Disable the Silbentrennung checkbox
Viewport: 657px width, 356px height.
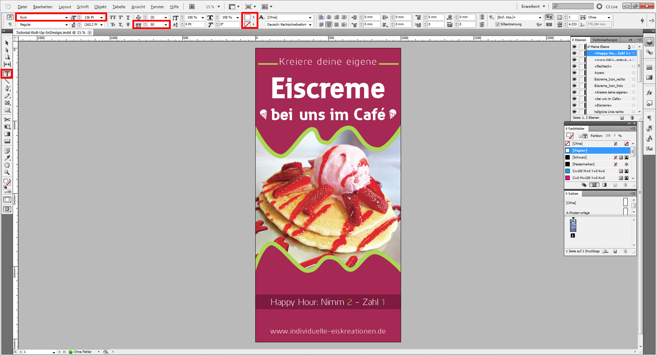pos(498,24)
